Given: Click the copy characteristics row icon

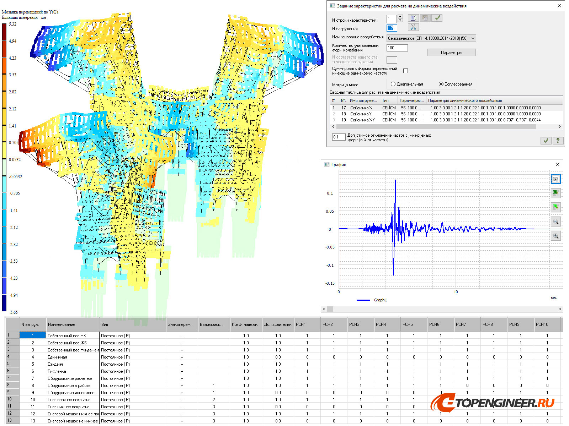Looking at the screenshot, I should [413, 18].
